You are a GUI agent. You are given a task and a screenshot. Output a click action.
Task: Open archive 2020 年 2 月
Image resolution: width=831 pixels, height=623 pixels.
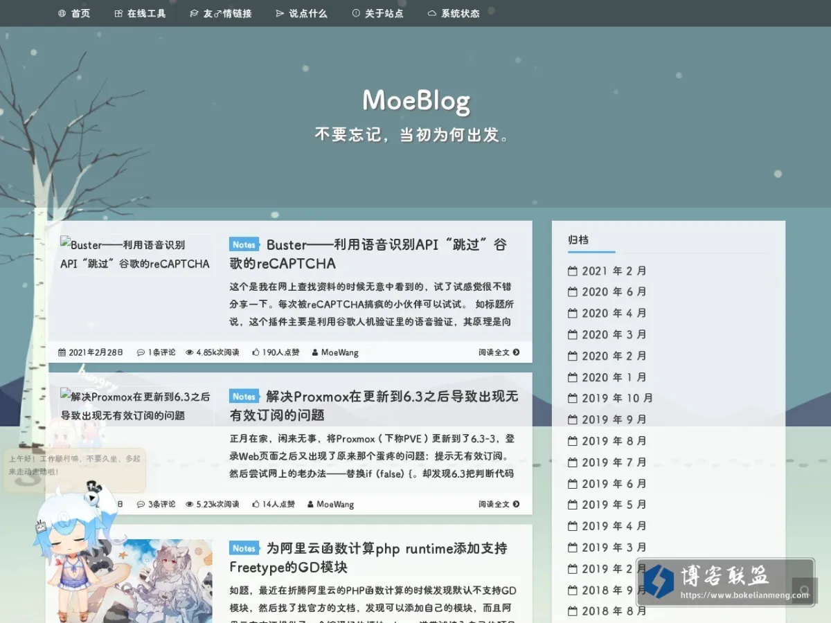coord(607,356)
